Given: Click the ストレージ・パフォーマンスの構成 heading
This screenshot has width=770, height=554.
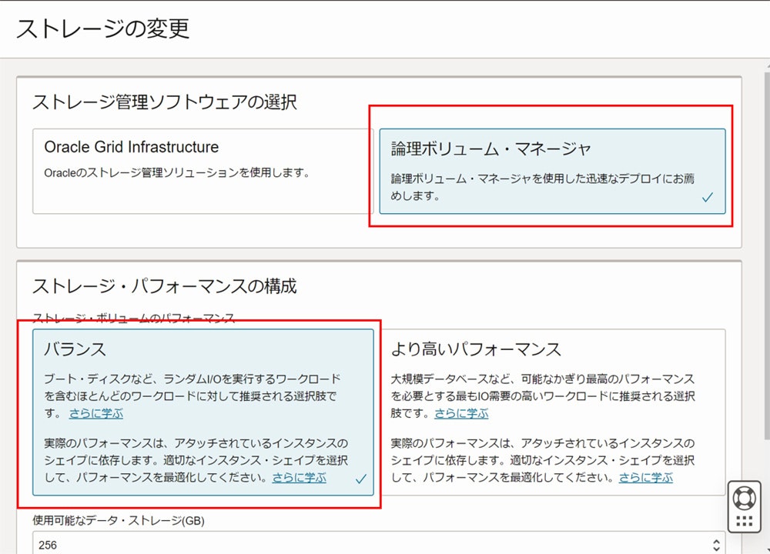Looking at the screenshot, I should tap(165, 285).
